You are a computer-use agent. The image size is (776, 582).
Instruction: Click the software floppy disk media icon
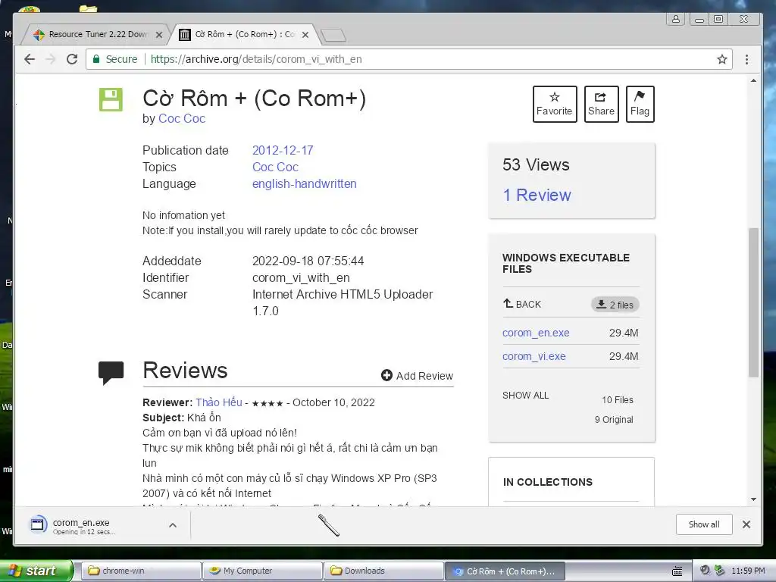click(x=111, y=99)
